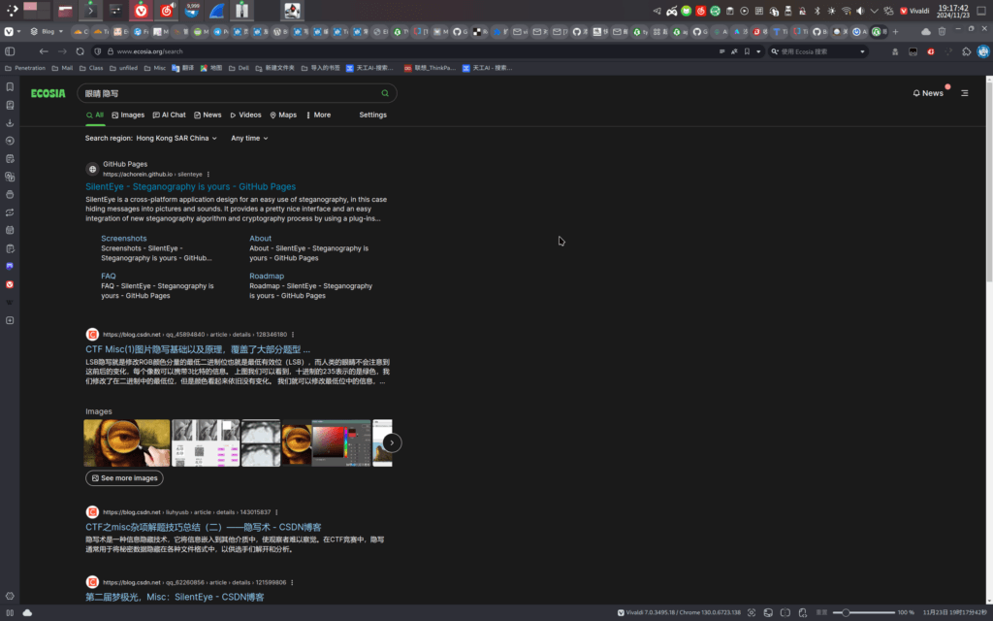Open the Downloads panel in the sidebar

click(x=10, y=123)
